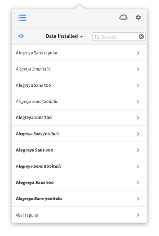The width and height of the screenshot is (159, 236).
Task: Expand chevron for Alegreya Sans 500italic
Action: point(138,101)
